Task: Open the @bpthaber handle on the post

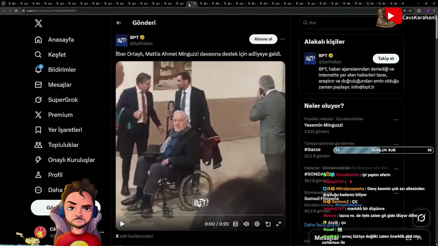Action: coord(141,43)
